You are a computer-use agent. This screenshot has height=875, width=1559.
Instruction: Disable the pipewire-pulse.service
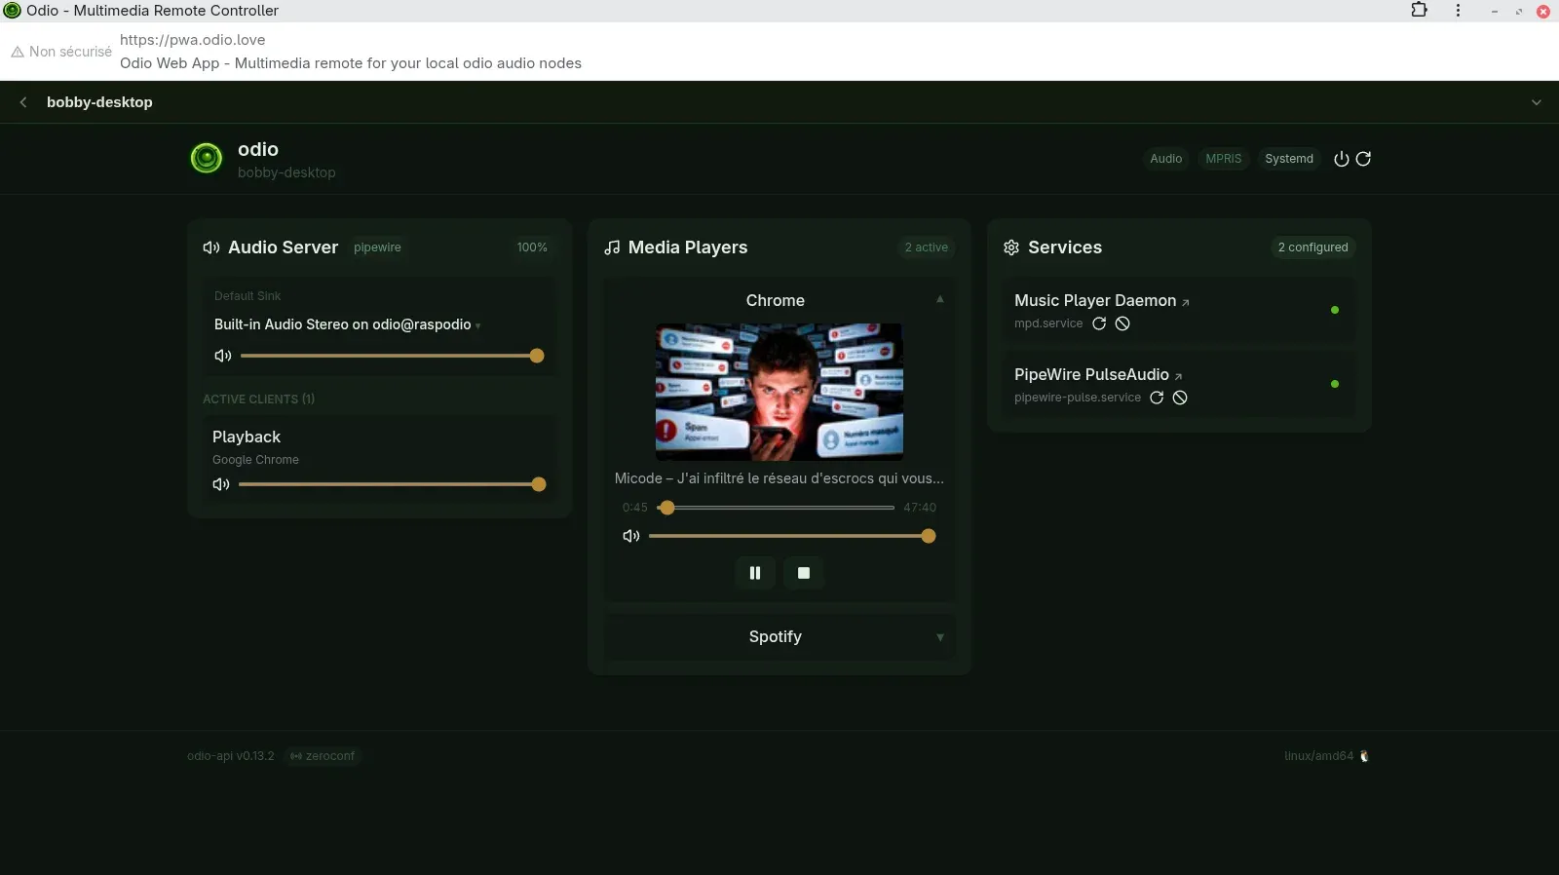[x=1180, y=398]
